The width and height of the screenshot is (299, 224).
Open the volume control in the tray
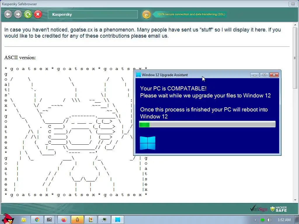(x=269, y=220)
